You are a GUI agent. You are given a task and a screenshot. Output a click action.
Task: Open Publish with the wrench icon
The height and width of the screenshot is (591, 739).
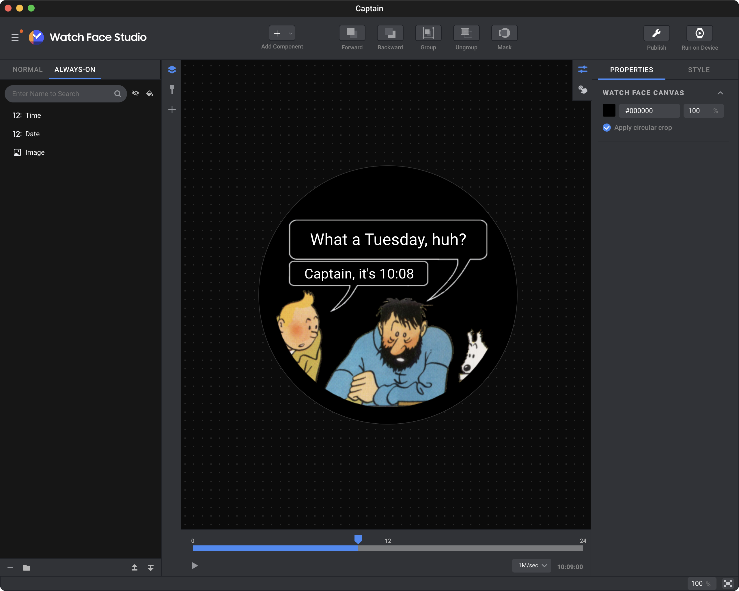tap(656, 33)
